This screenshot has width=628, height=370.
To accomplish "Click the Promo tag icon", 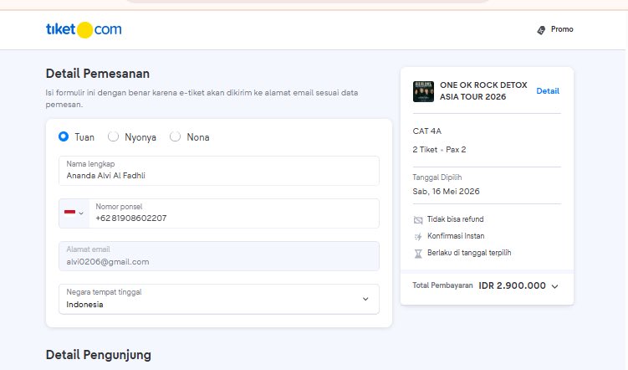I will [x=541, y=30].
